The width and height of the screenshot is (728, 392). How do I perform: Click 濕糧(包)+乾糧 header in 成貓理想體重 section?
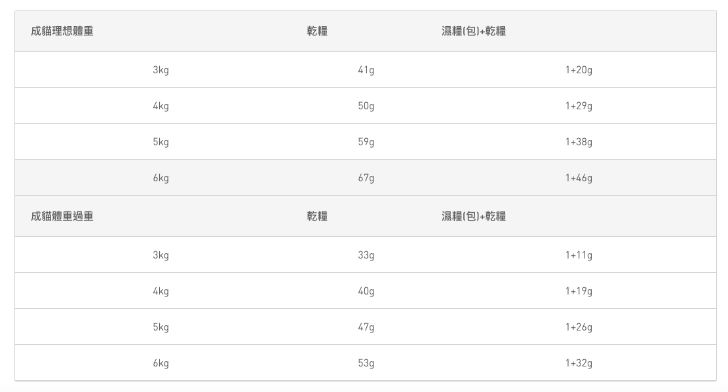click(474, 31)
